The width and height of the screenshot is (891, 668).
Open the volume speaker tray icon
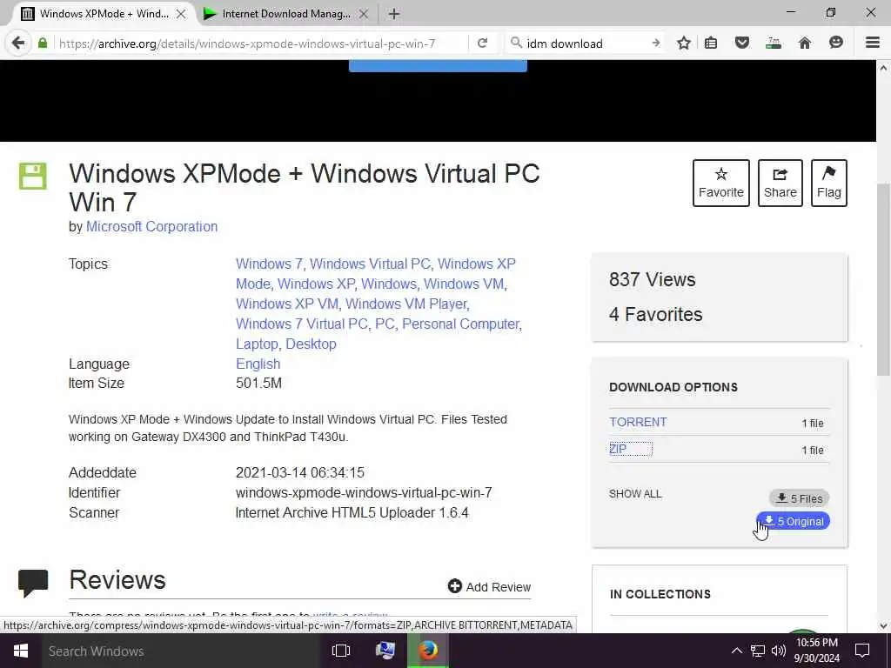point(779,651)
